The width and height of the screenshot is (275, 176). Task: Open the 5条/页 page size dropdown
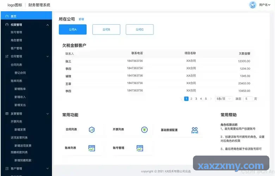click(224, 99)
